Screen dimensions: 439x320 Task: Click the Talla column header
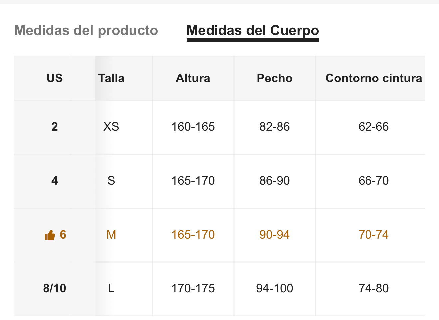111,78
